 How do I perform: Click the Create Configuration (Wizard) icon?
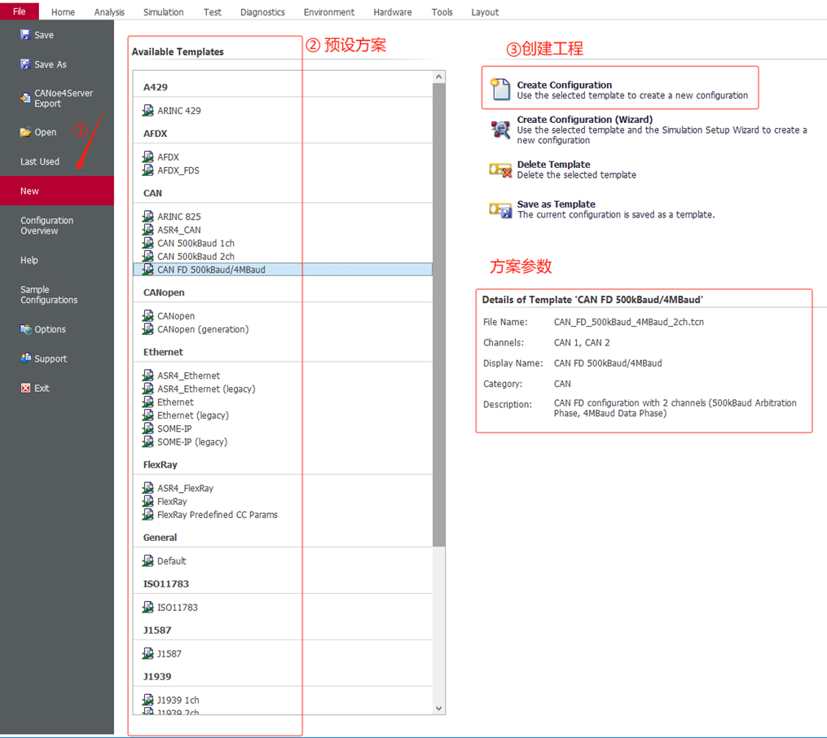(x=500, y=130)
